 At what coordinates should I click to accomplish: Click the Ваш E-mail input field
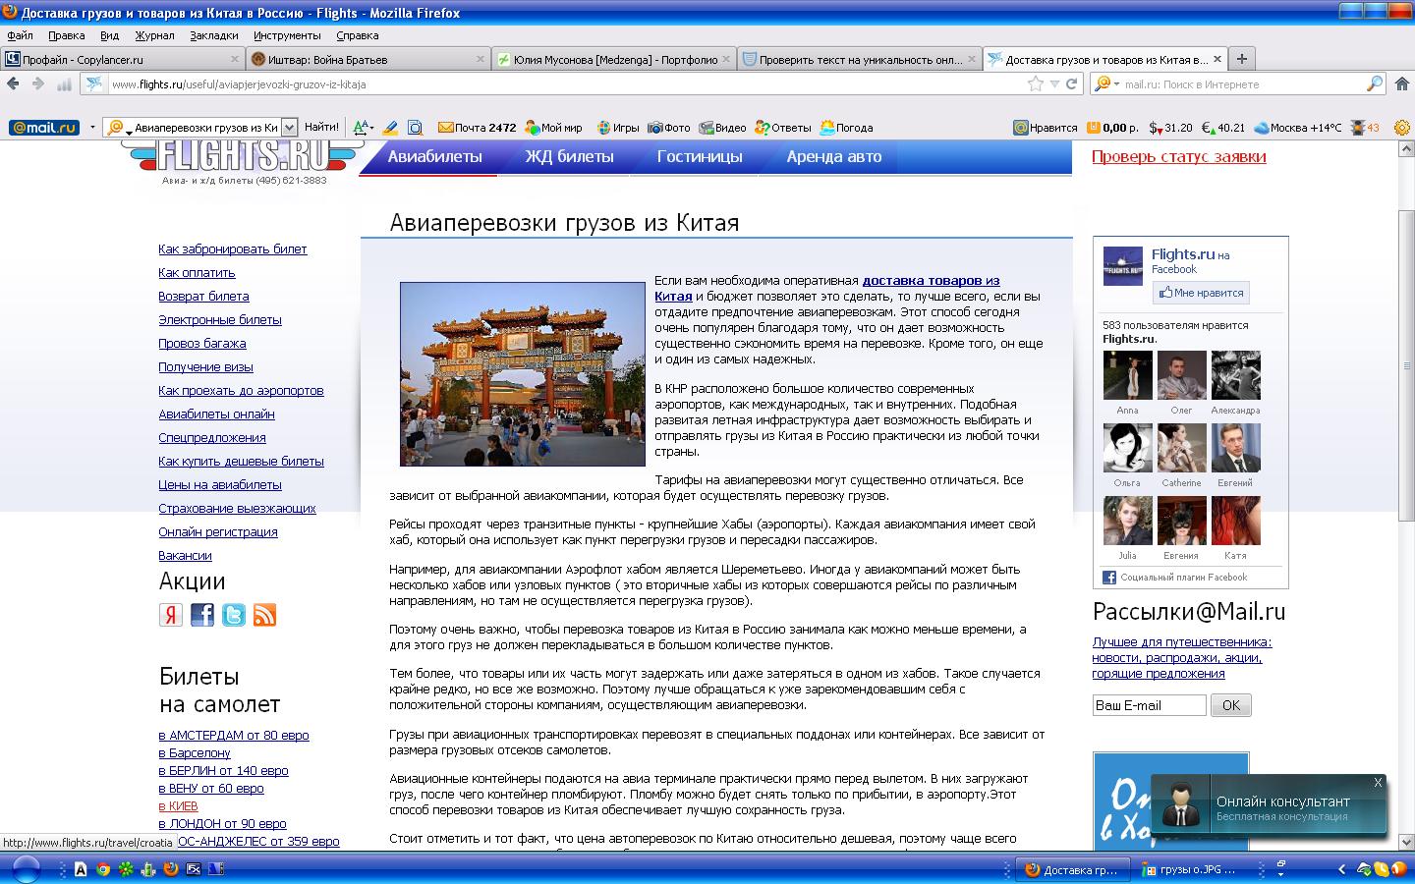pos(1150,705)
